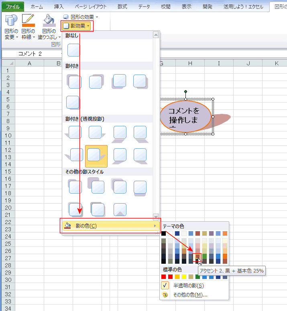Switch to the ホーム tab
This screenshot has height=311, width=287.
point(37,7)
